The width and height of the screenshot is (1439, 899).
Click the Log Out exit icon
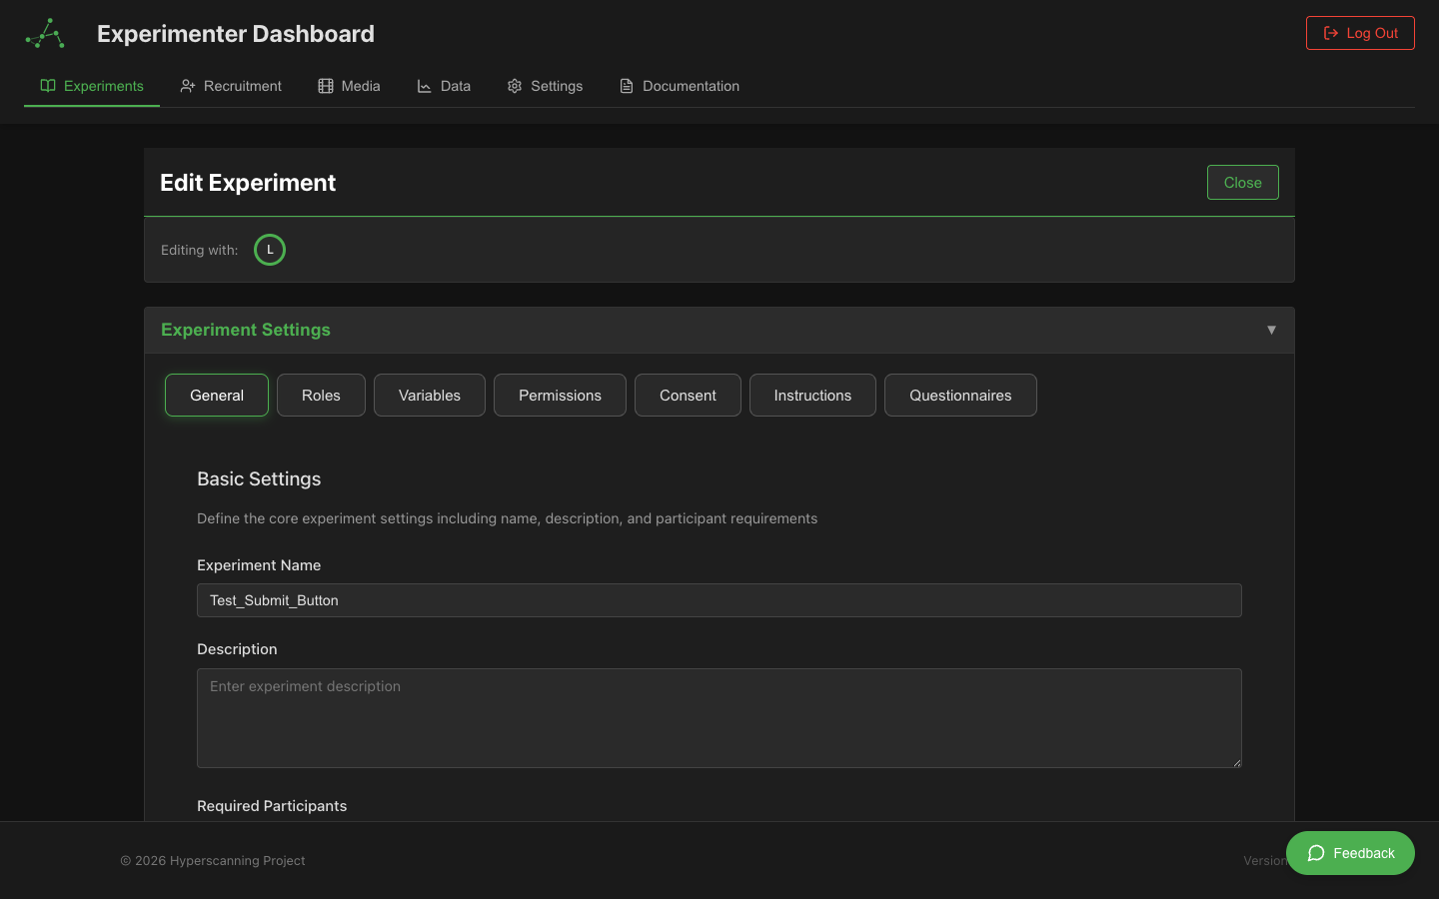[x=1332, y=32]
